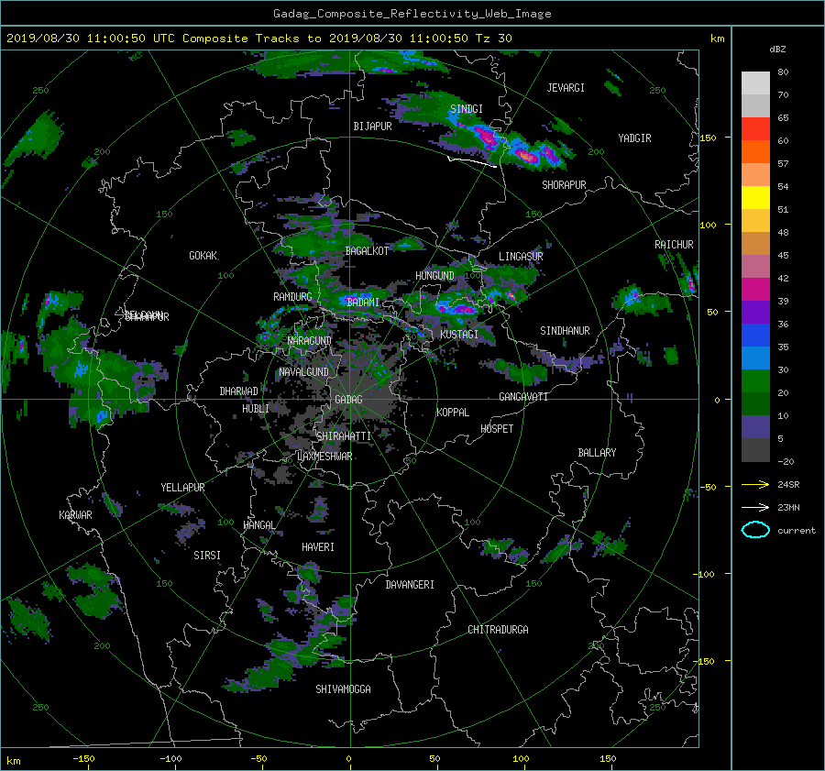The image size is (825, 771).
Task: Click the SINDHANUR city label
Action: [565, 331]
